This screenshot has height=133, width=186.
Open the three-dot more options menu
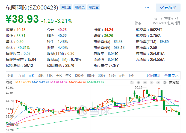(x=147, y=7)
